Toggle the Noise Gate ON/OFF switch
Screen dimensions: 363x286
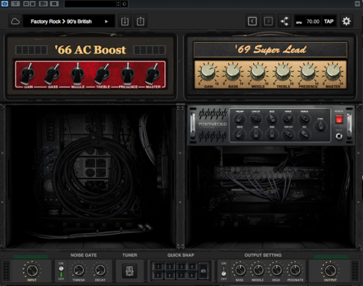click(61, 271)
